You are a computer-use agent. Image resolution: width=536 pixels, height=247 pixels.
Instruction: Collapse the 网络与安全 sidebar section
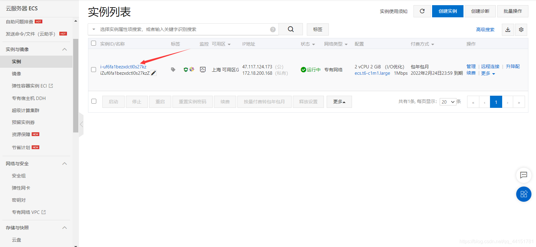click(x=65, y=163)
